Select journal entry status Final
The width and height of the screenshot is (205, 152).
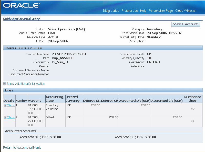[52, 33]
